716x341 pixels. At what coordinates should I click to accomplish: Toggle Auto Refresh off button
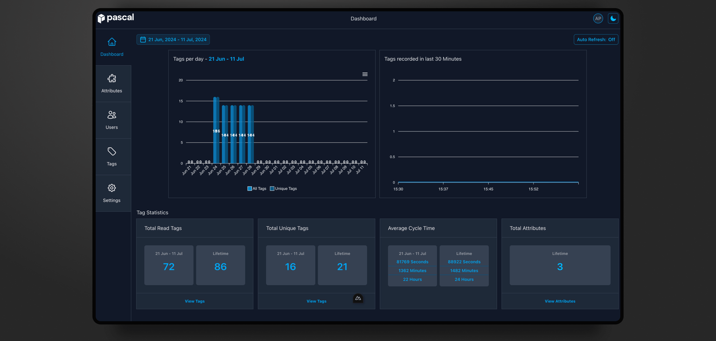pyautogui.click(x=596, y=40)
